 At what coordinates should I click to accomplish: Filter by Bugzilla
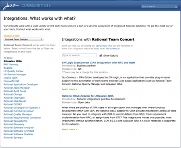8,68
